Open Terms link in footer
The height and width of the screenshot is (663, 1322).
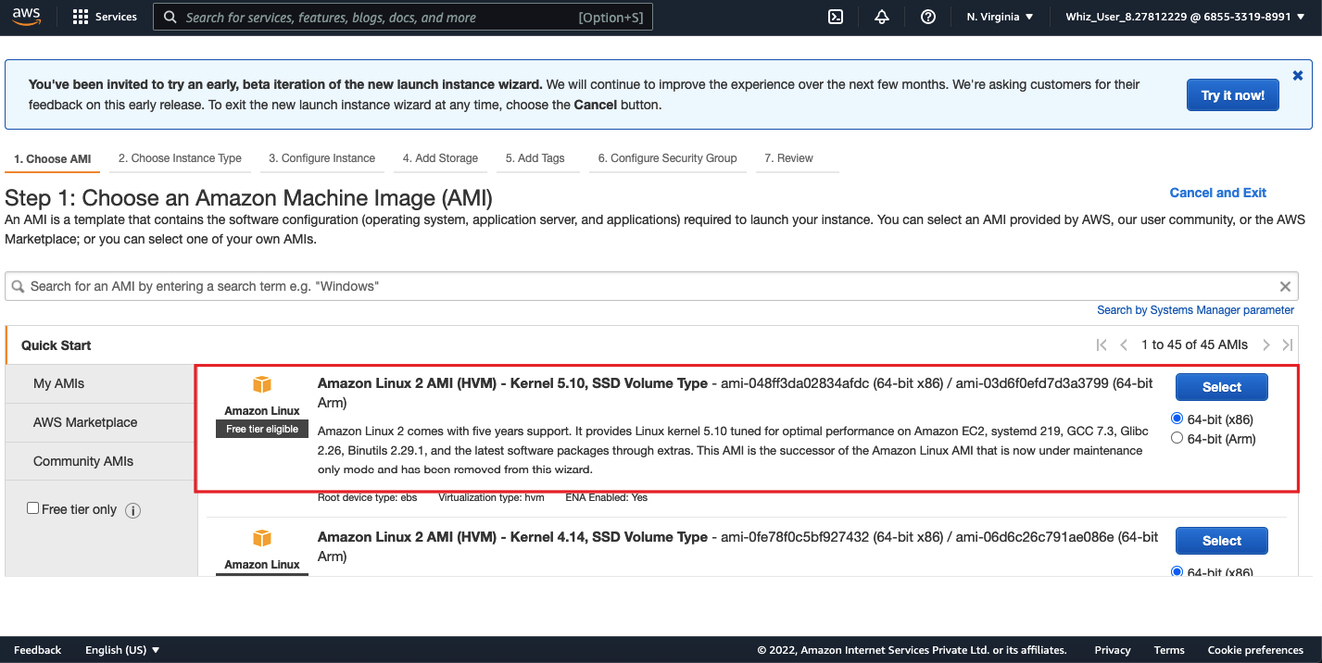pos(1169,650)
